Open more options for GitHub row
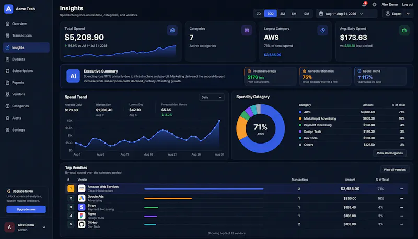The image size is (418, 239). tap(401, 224)
